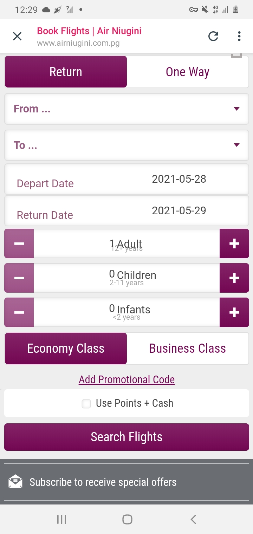
Task: Decrease the number of adults
Action: tap(19, 243)
